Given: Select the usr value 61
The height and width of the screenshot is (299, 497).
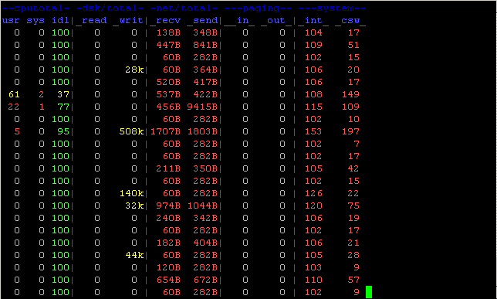Looking at the screenshot, I should [14, 94].
